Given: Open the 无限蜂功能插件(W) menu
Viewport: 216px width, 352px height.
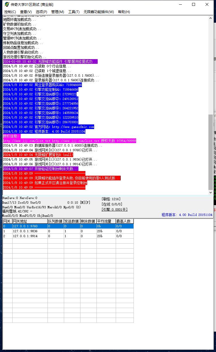Looking at the screenshot, I should tap(99, 12).
